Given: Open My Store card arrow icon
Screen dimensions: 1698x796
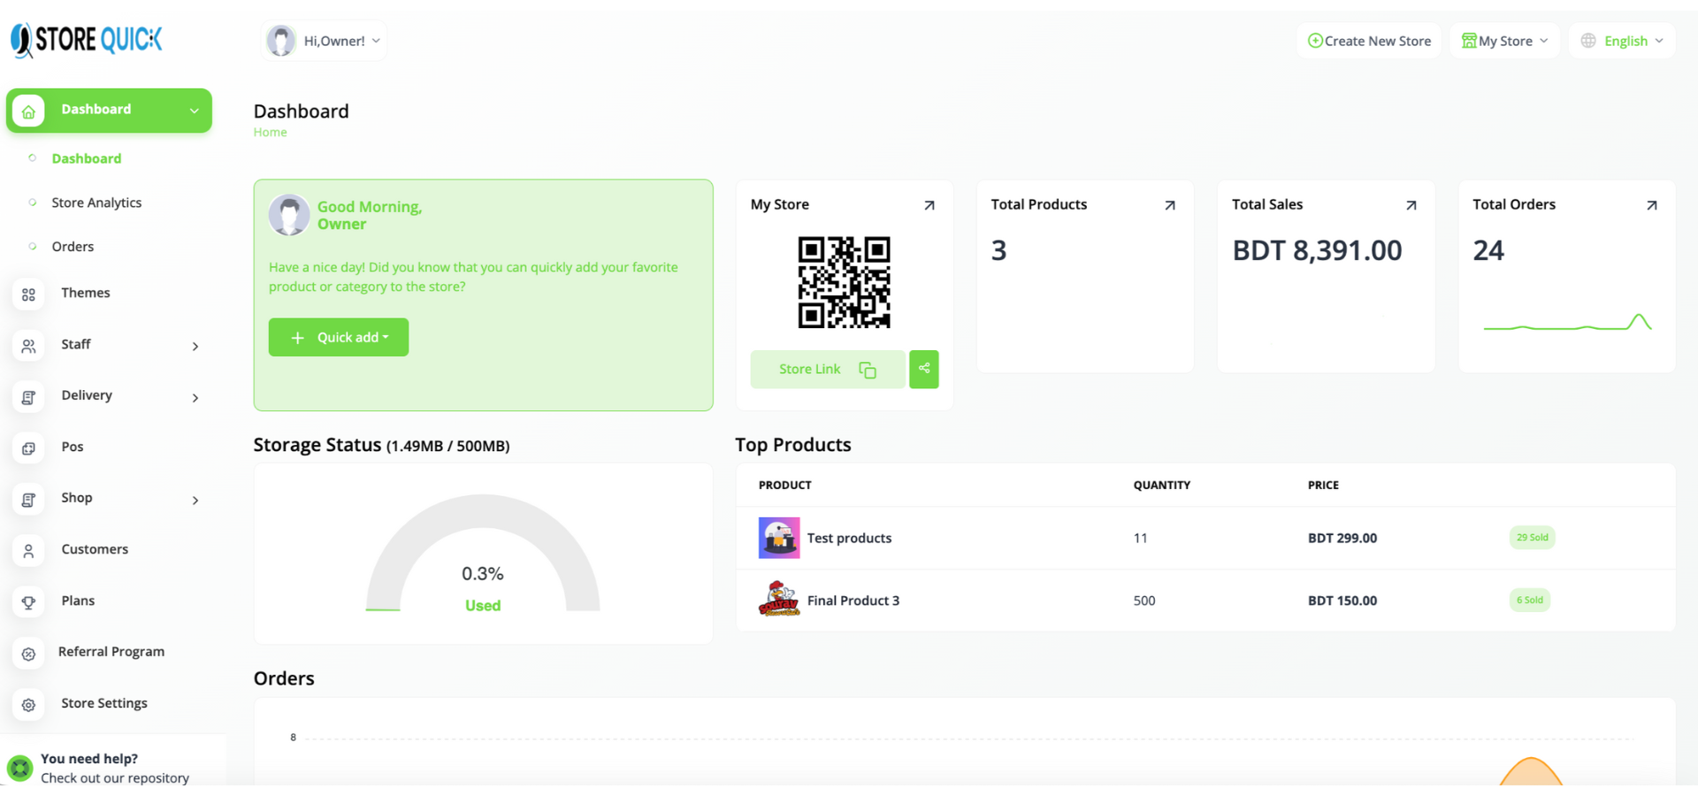Looking at the screenshot, I should pos(929,205).
